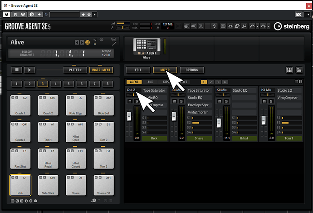This screenshot has width=313, height=213.
Task: Open Tape Saturator insert on Snare
Action: tap(199, 90)
